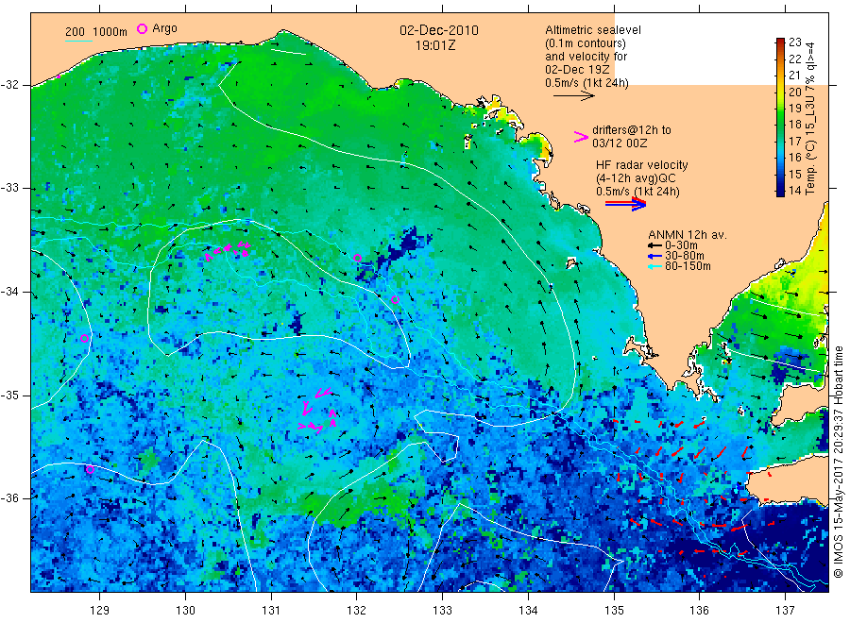Click the 'ANMN 12h av.' legend heading
850x623 pixels.
(x=688, y=235)
